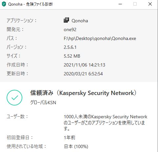Viewport: 158px width, 152px height.
Task: Minimize the danger file diagnosis window
Action: pos(120,4)
